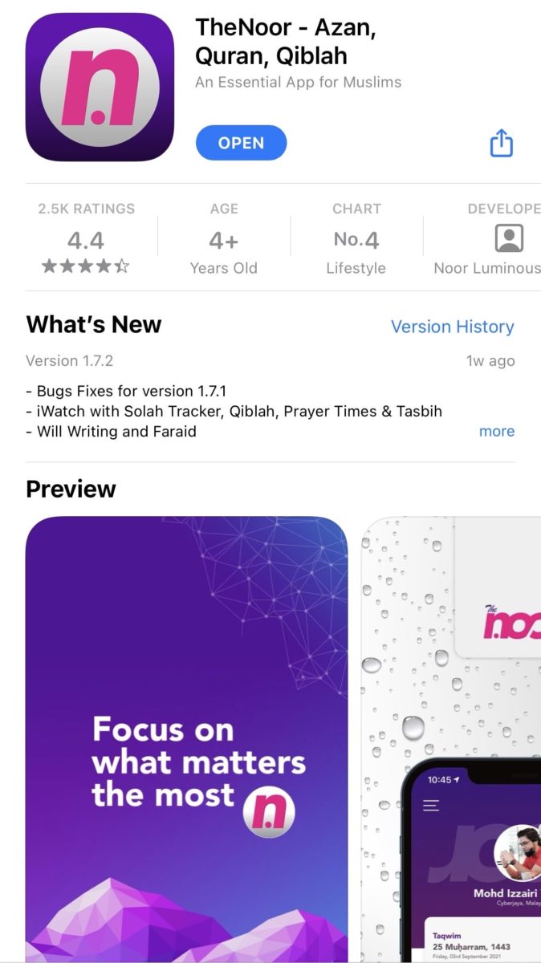541x963 pixels.
Task: Tap the pink n logo in preview
Action: coord(269,812)
